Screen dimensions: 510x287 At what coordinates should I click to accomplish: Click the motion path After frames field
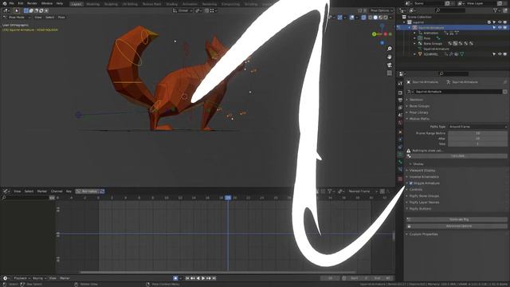point(477,138)
